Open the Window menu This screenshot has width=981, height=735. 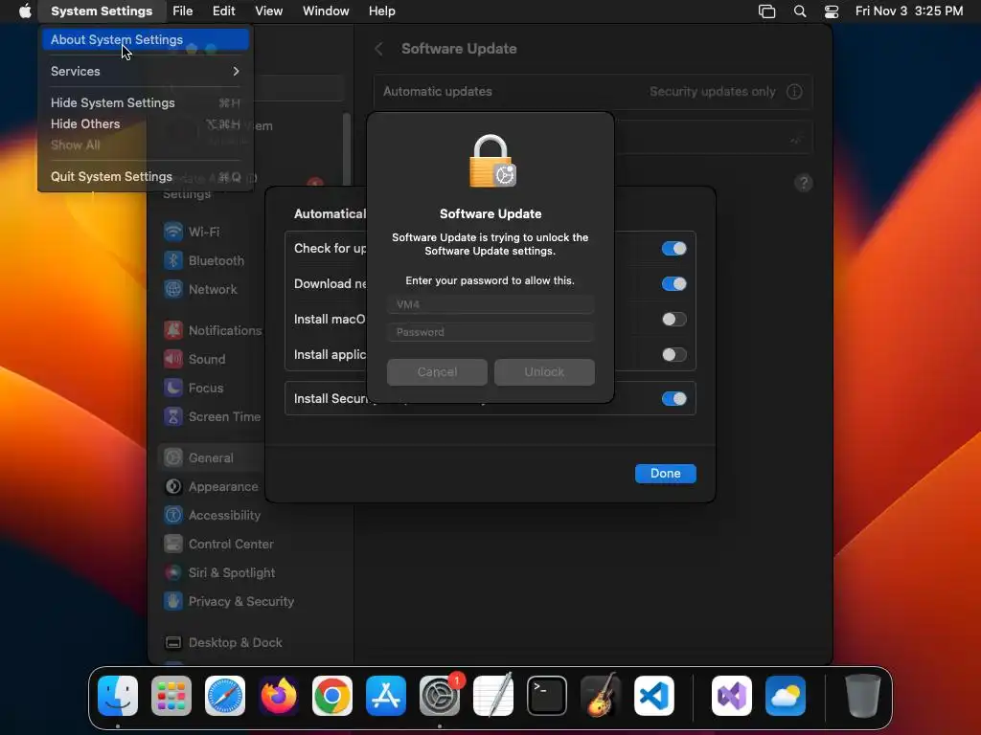coord(326,11)
